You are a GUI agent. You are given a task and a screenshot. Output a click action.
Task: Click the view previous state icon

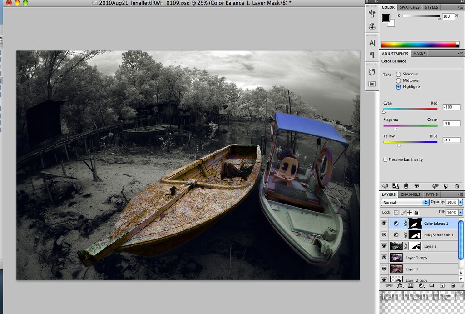(x=435, y=186)
